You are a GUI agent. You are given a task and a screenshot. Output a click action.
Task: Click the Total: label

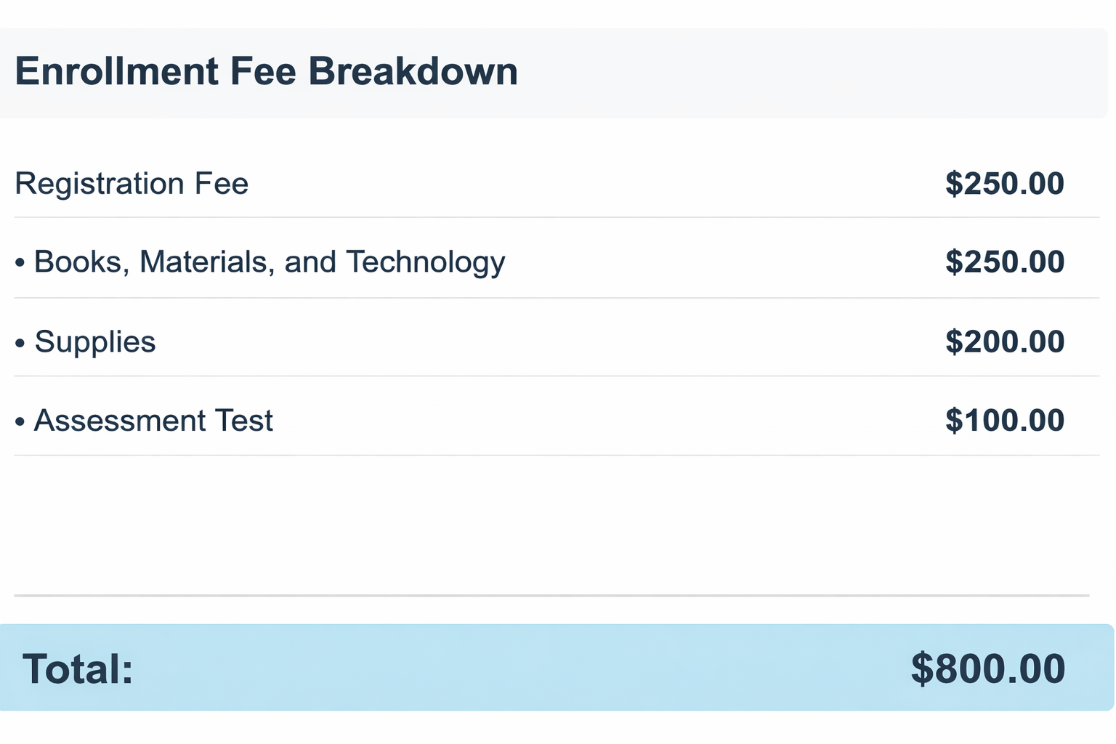coord(78,668)
